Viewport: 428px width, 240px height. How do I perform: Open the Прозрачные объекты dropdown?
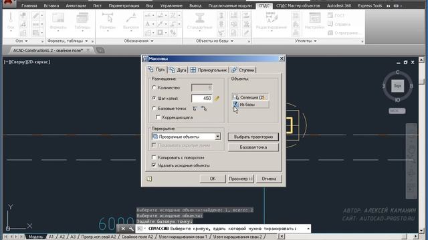217,137
